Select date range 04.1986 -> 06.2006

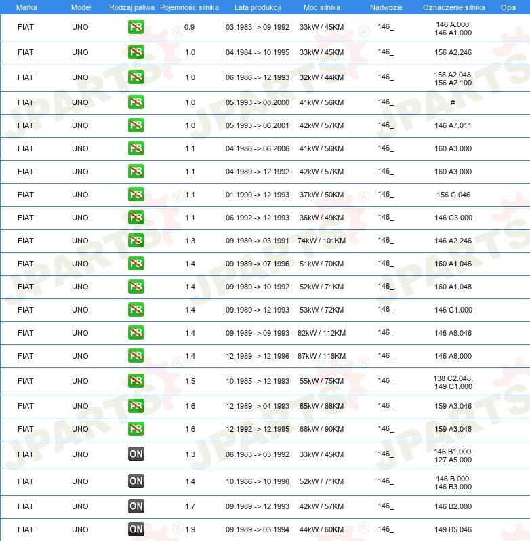[258, 148]
